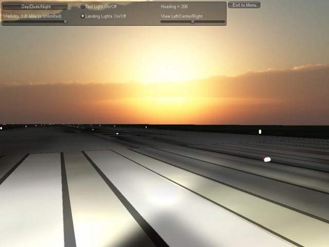
Task: Click far right end of View slider track
Action: 224,22
